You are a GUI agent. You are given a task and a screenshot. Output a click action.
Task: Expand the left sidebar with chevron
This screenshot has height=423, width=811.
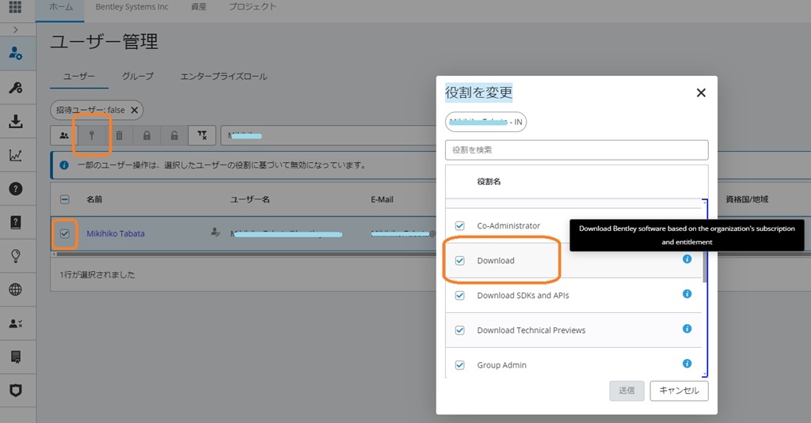[15, 29]
